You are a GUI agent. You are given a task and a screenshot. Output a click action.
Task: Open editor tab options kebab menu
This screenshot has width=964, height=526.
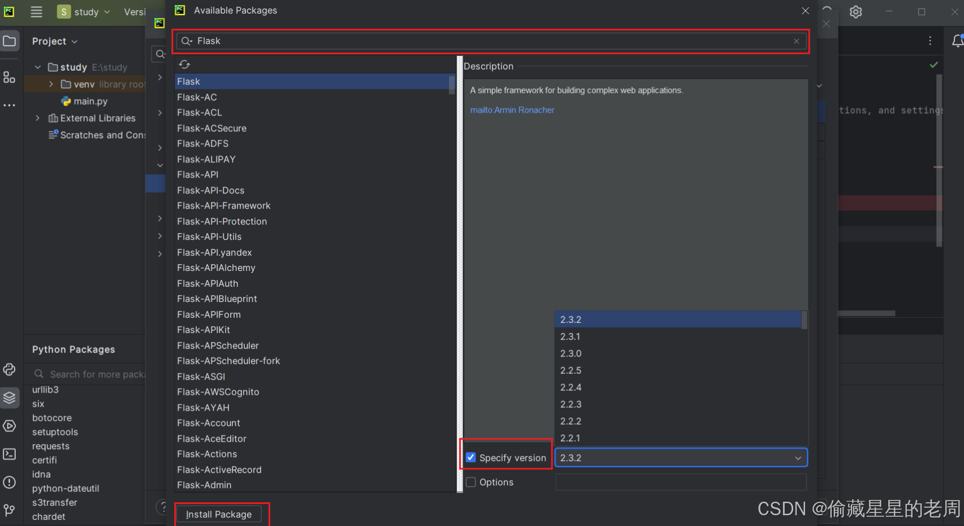930,41
